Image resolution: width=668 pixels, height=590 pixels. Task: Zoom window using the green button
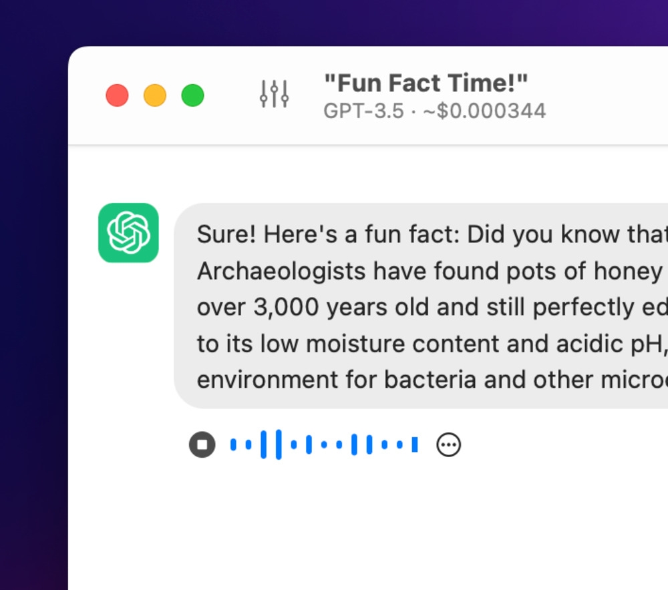pyautogui.click(x=193, y=95)
